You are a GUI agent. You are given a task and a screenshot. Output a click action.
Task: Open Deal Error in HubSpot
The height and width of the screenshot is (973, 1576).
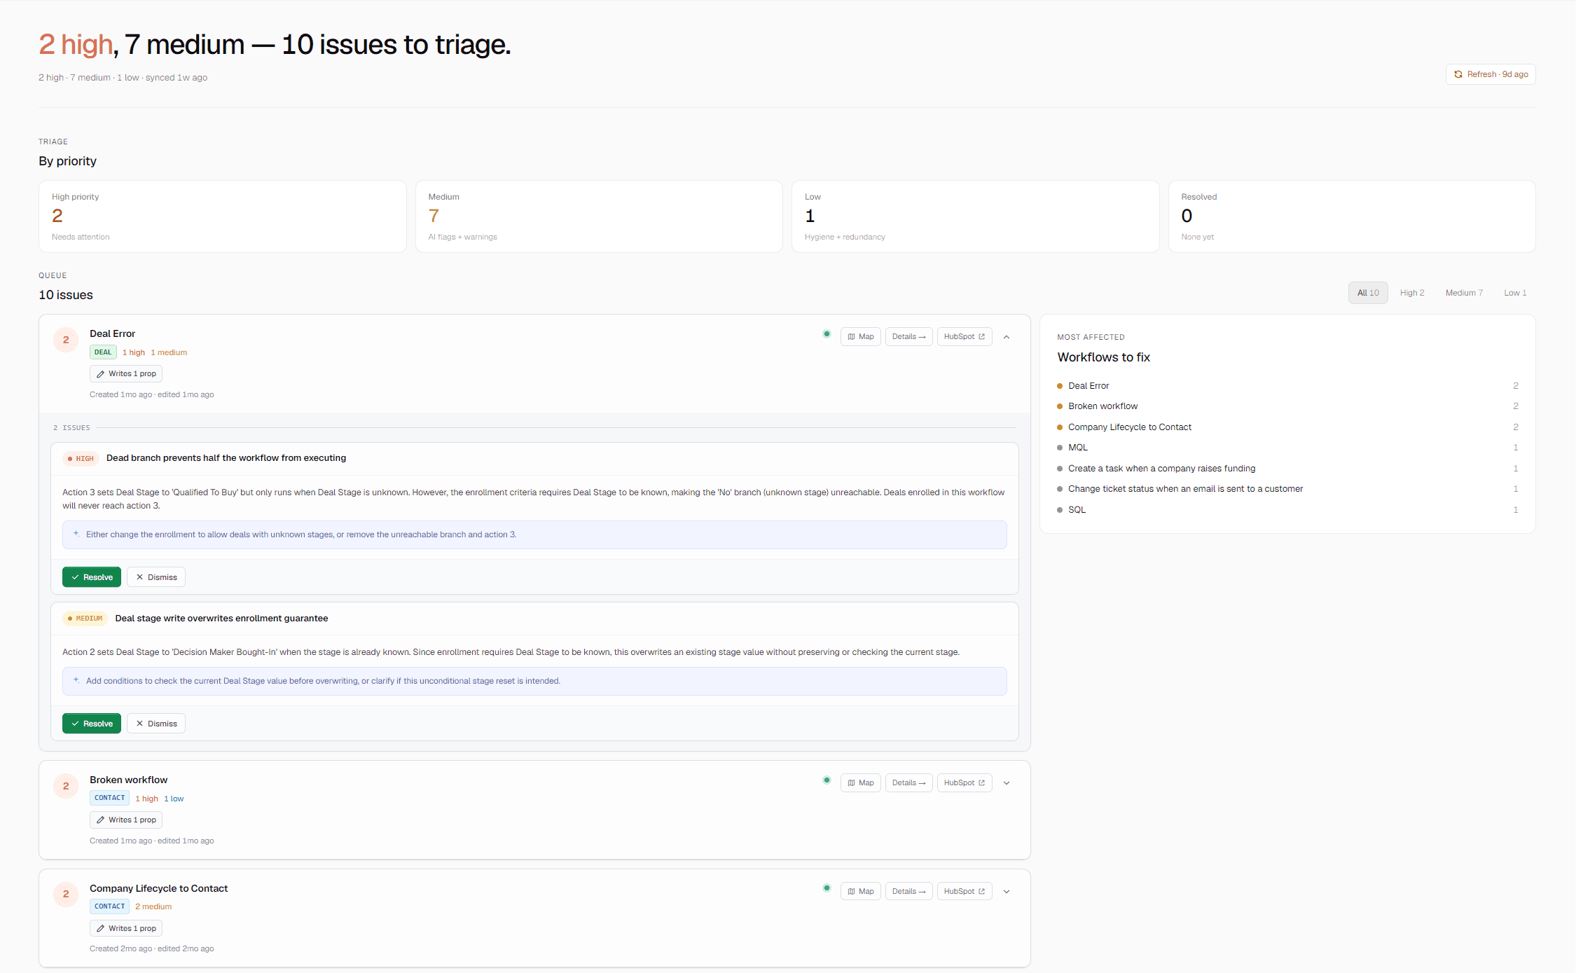pyautogui.click(x=965, y=337)
